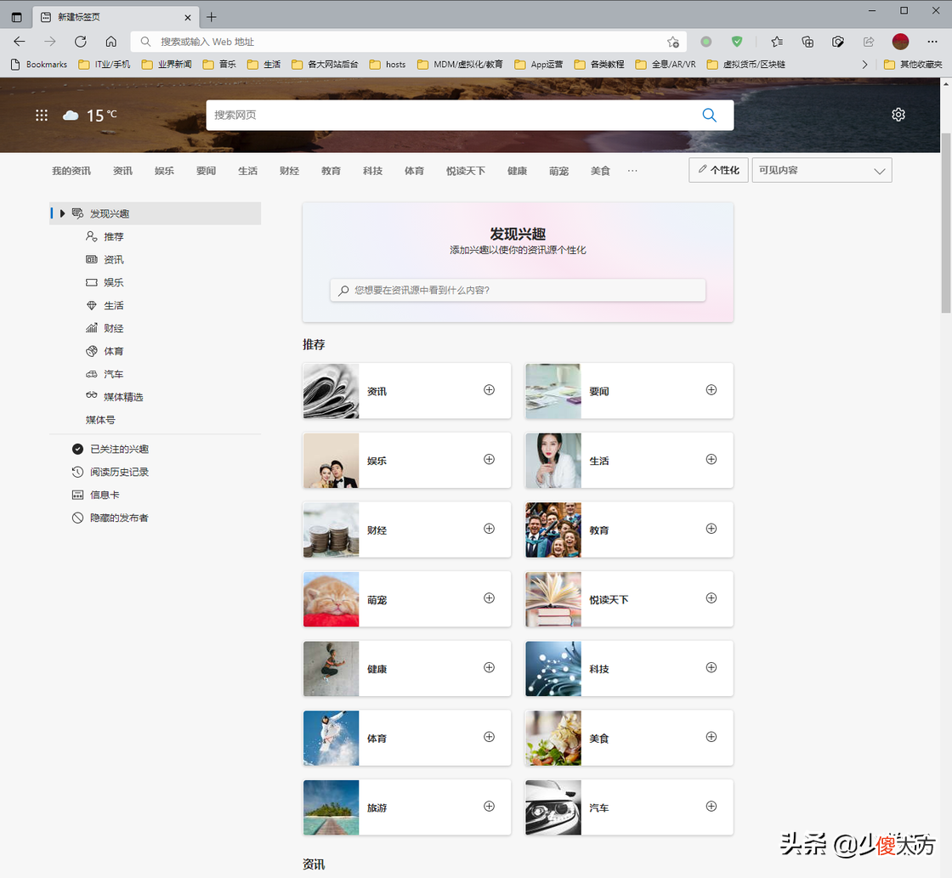Switch to 美食 tab in top navigation

(600, 171)
